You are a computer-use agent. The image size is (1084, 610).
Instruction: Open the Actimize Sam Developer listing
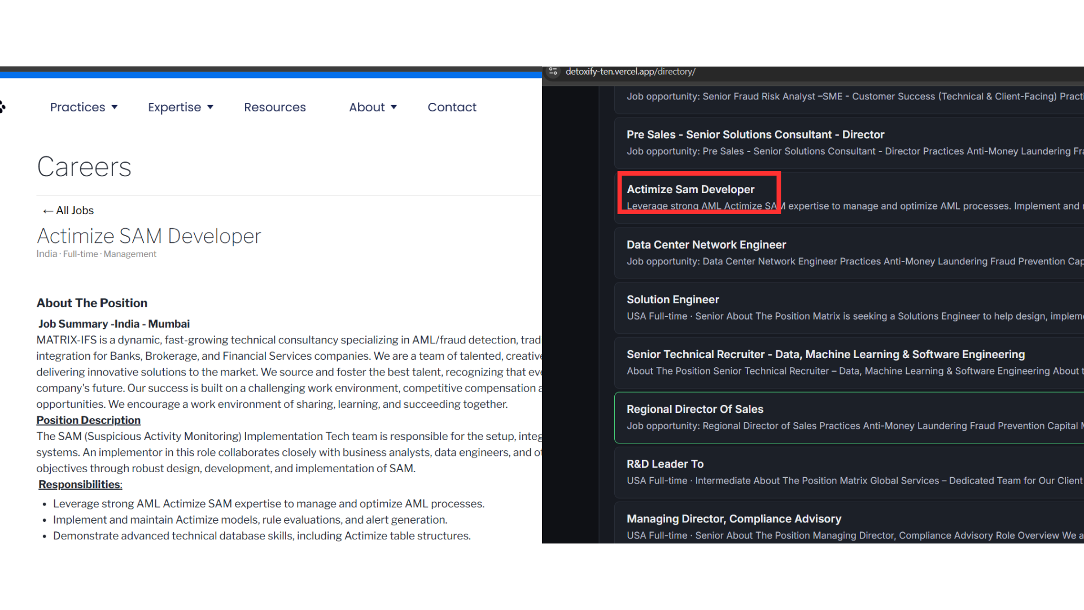(x=849, y=198)
